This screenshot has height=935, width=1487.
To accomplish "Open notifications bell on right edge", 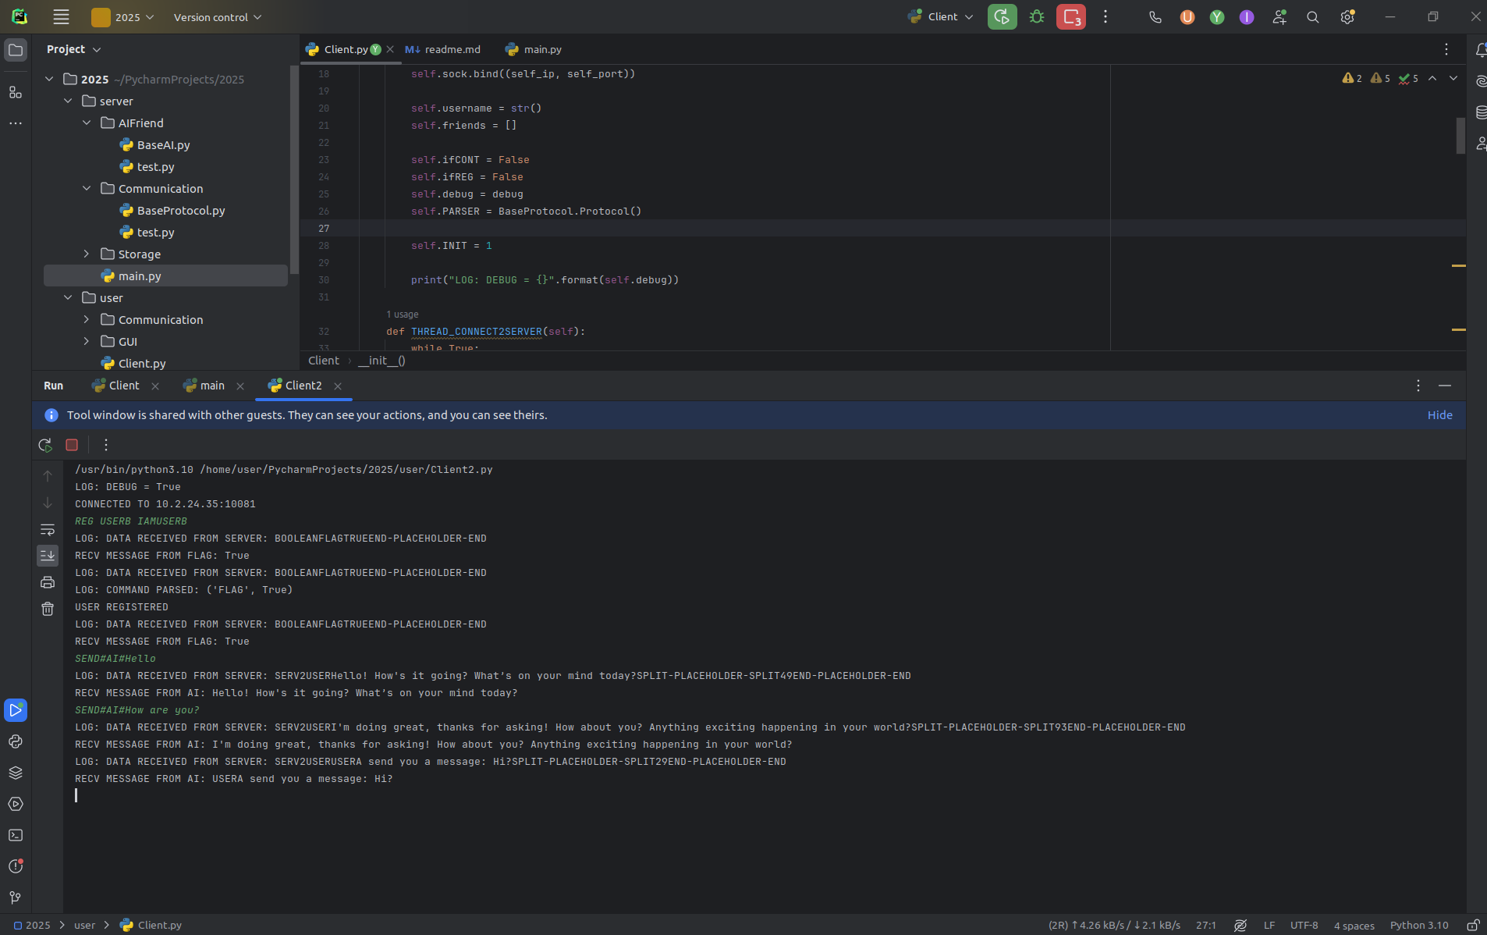I will (1480, 51).
